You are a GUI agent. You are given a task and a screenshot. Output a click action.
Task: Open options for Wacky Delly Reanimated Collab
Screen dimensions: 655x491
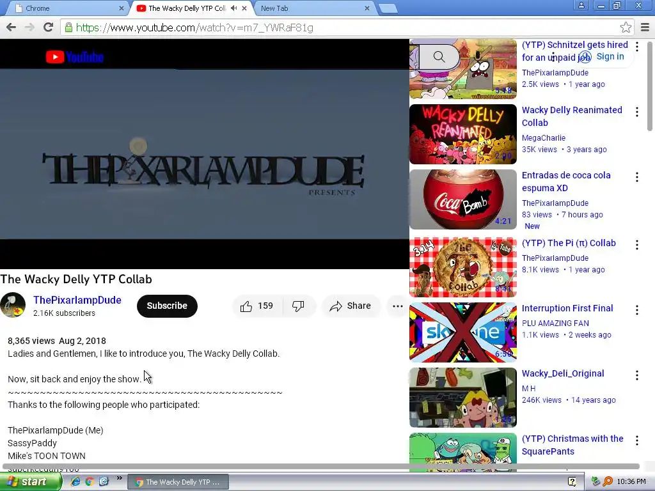coord(636,112)
